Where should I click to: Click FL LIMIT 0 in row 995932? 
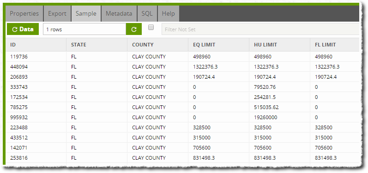click(x=316, y=117)
